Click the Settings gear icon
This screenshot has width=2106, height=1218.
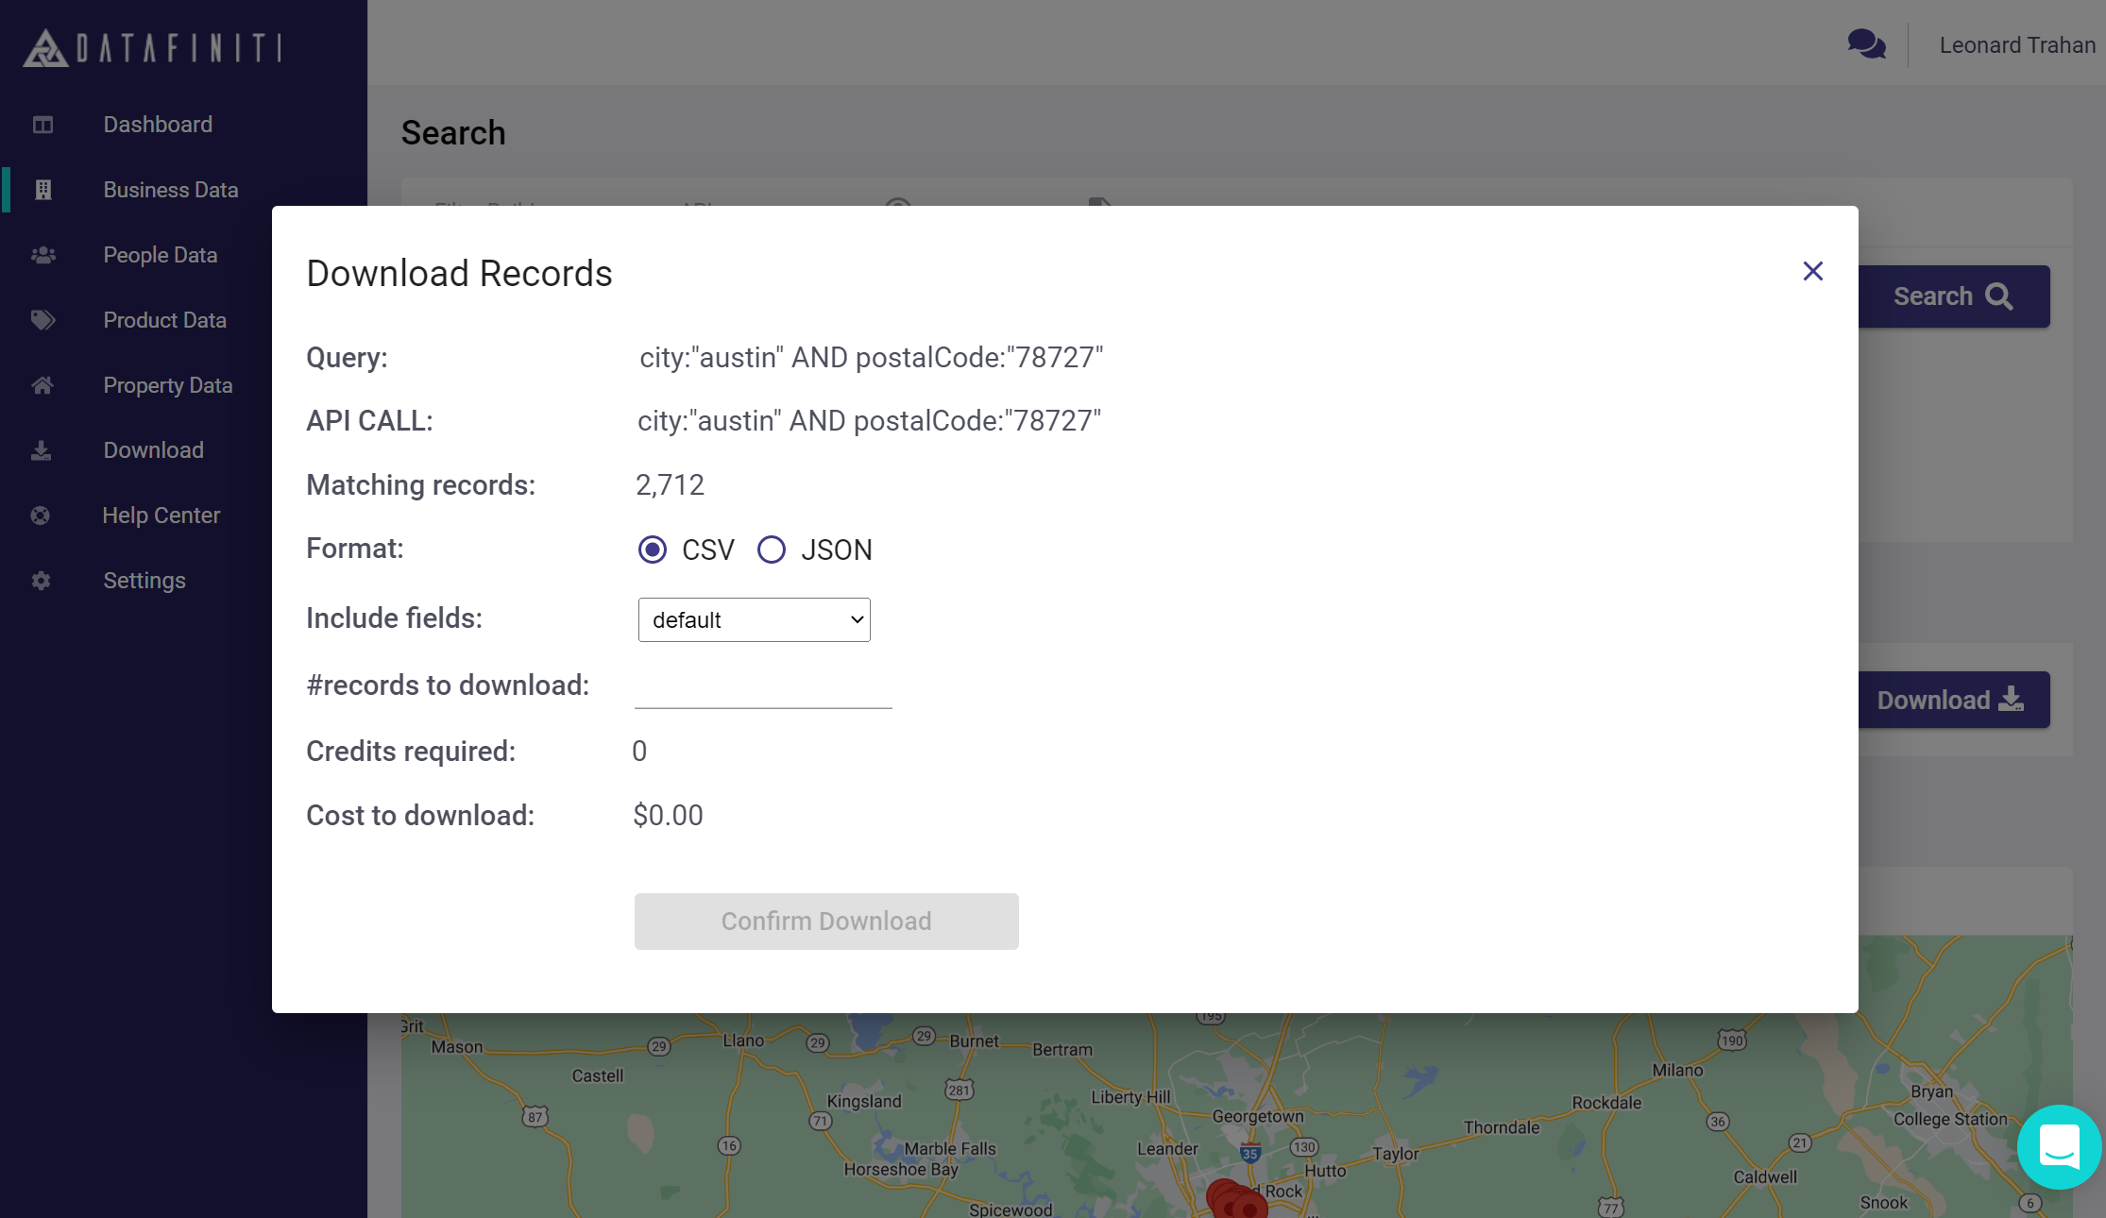41,581
